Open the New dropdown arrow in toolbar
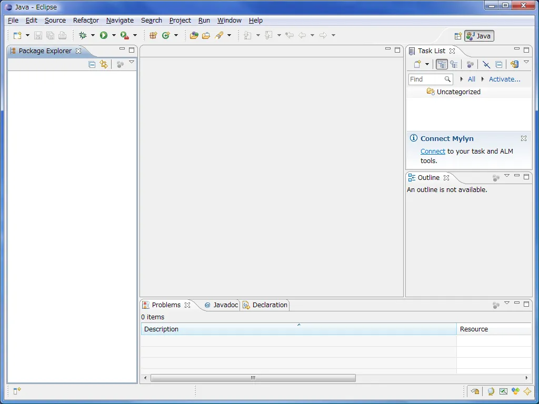539x404 pixels. pyautogui.click(x=27, y=35)
